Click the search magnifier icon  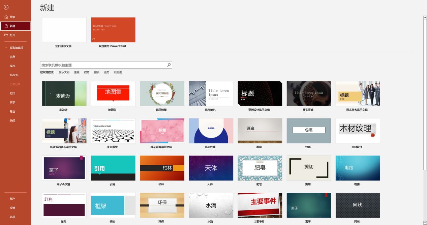169,65
